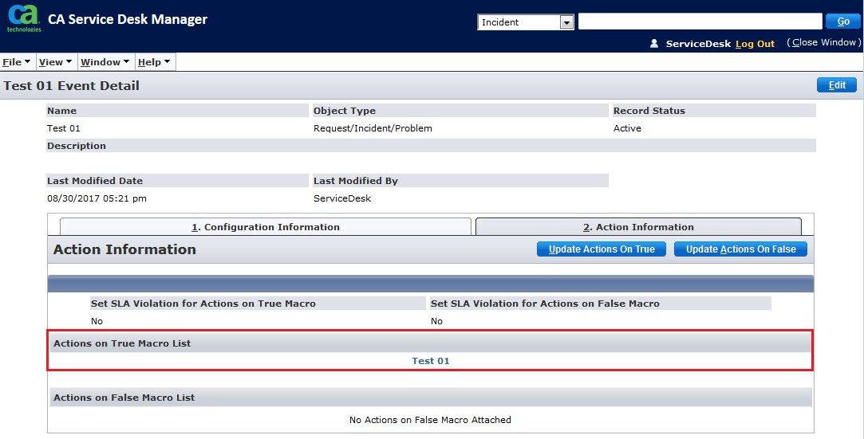Click the ServiceDesk username in header
Viewport: 864px width, 439px height.
(x=698, y=44)
